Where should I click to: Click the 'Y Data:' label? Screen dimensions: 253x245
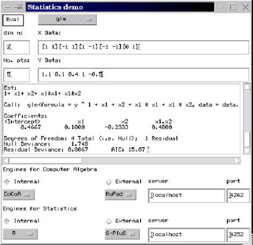[50, 60]
